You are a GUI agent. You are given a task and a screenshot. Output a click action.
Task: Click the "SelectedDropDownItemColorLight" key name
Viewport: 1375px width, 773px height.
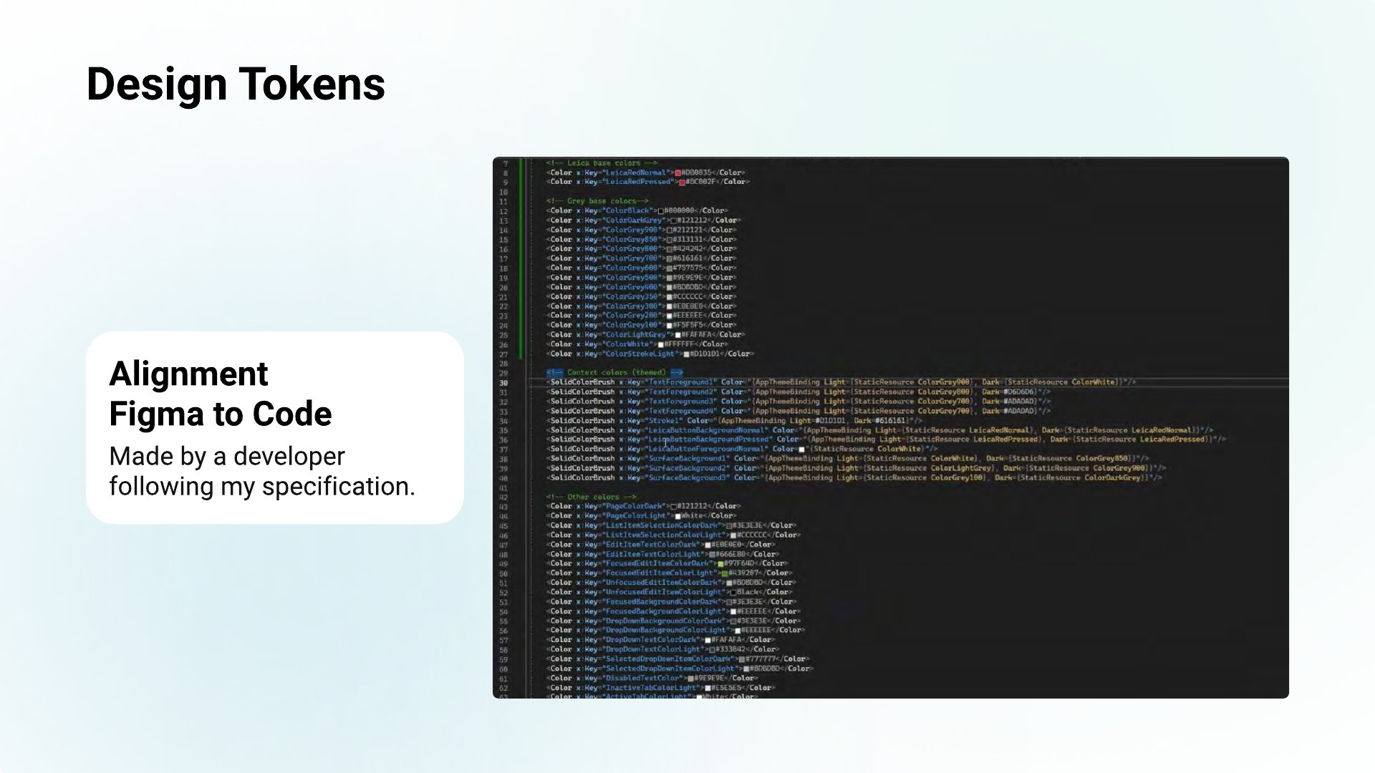click(x=670, y=669)
